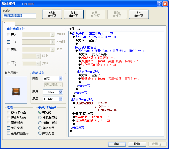Click the help question mark icon in title bar
The width and height of the screenshot is (169, 149).
159,4
